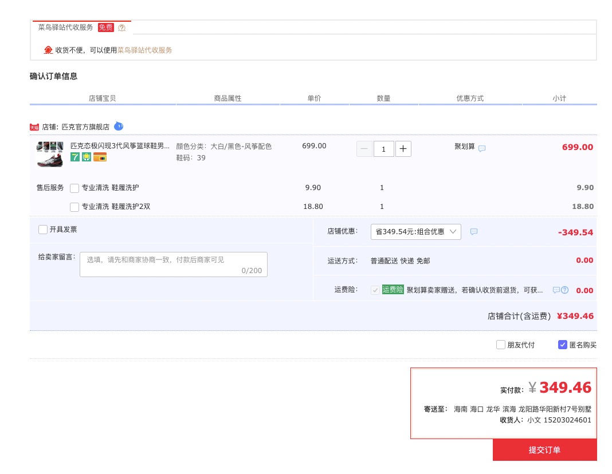Viewport: 612px width, 474px height.
Task: Click the 小计 column header
Action: point(559,98)
